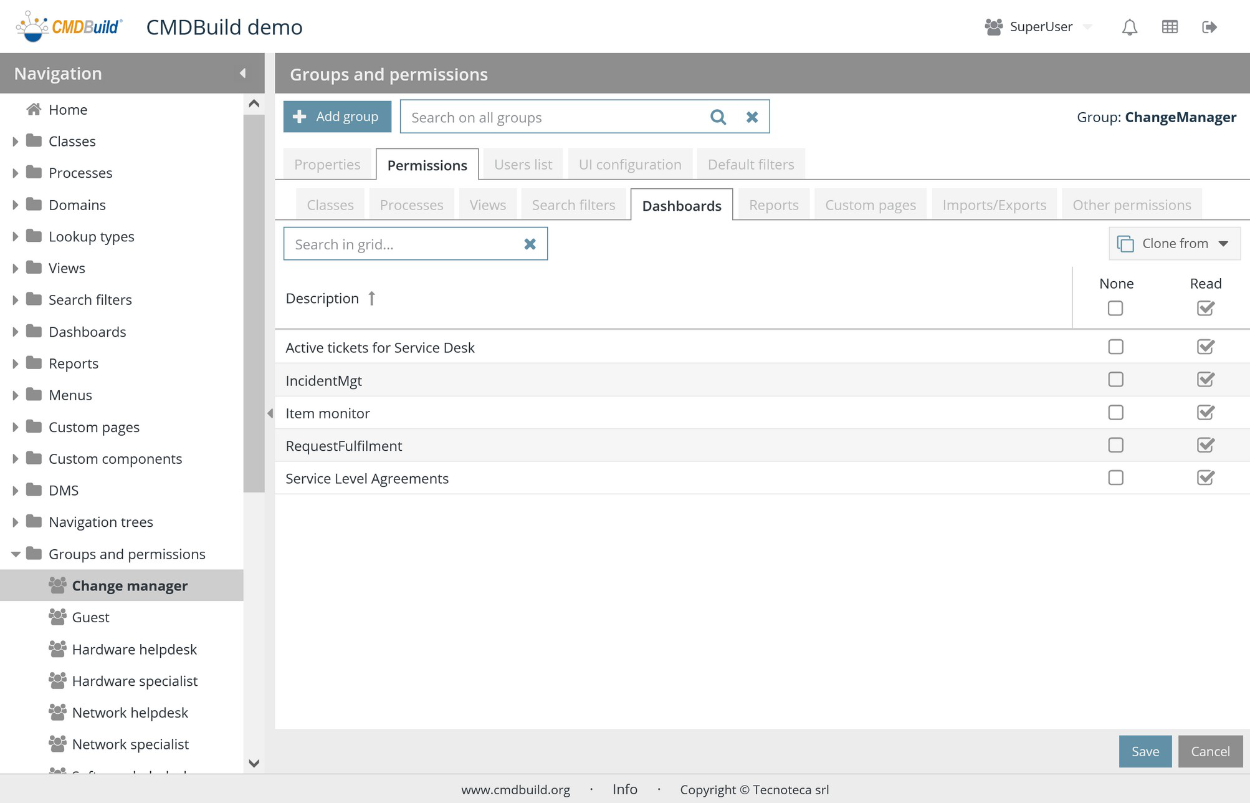Switch to the Users list tab
The image size is (1250, 803).
pos(523,165)
